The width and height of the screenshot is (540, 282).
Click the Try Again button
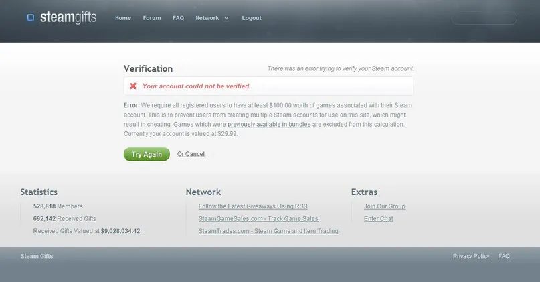click(x=147, y=155)
